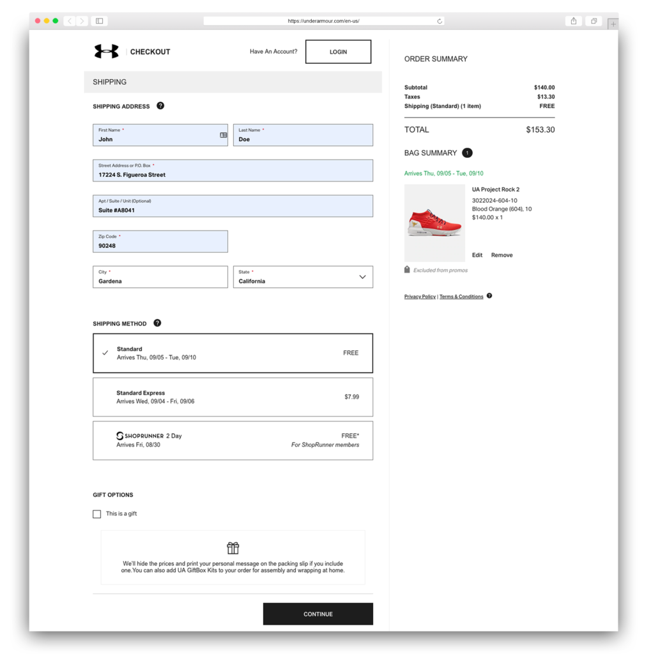Click the browser address bar URL
This screenshot has width=651, height=654.
click(323, 21)
